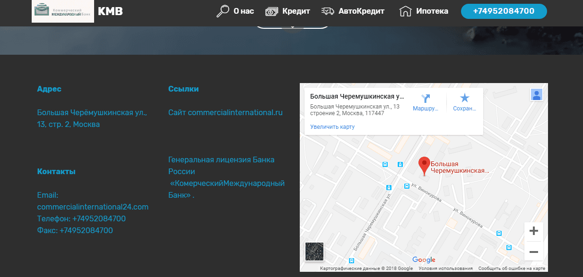Image resolution: width=583 pixels, height=277 pixels.
Task: Click the truck icon beside АвтоКредит
Action: click(x=328, y=11)
